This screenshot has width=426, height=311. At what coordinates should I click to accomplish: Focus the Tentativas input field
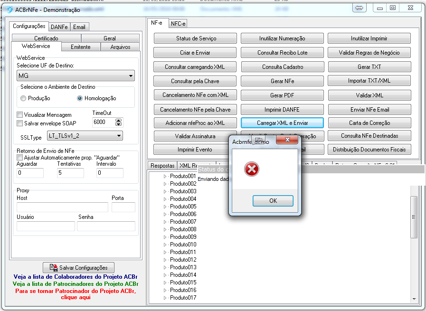pyautogui.click(x=70, y=173)
